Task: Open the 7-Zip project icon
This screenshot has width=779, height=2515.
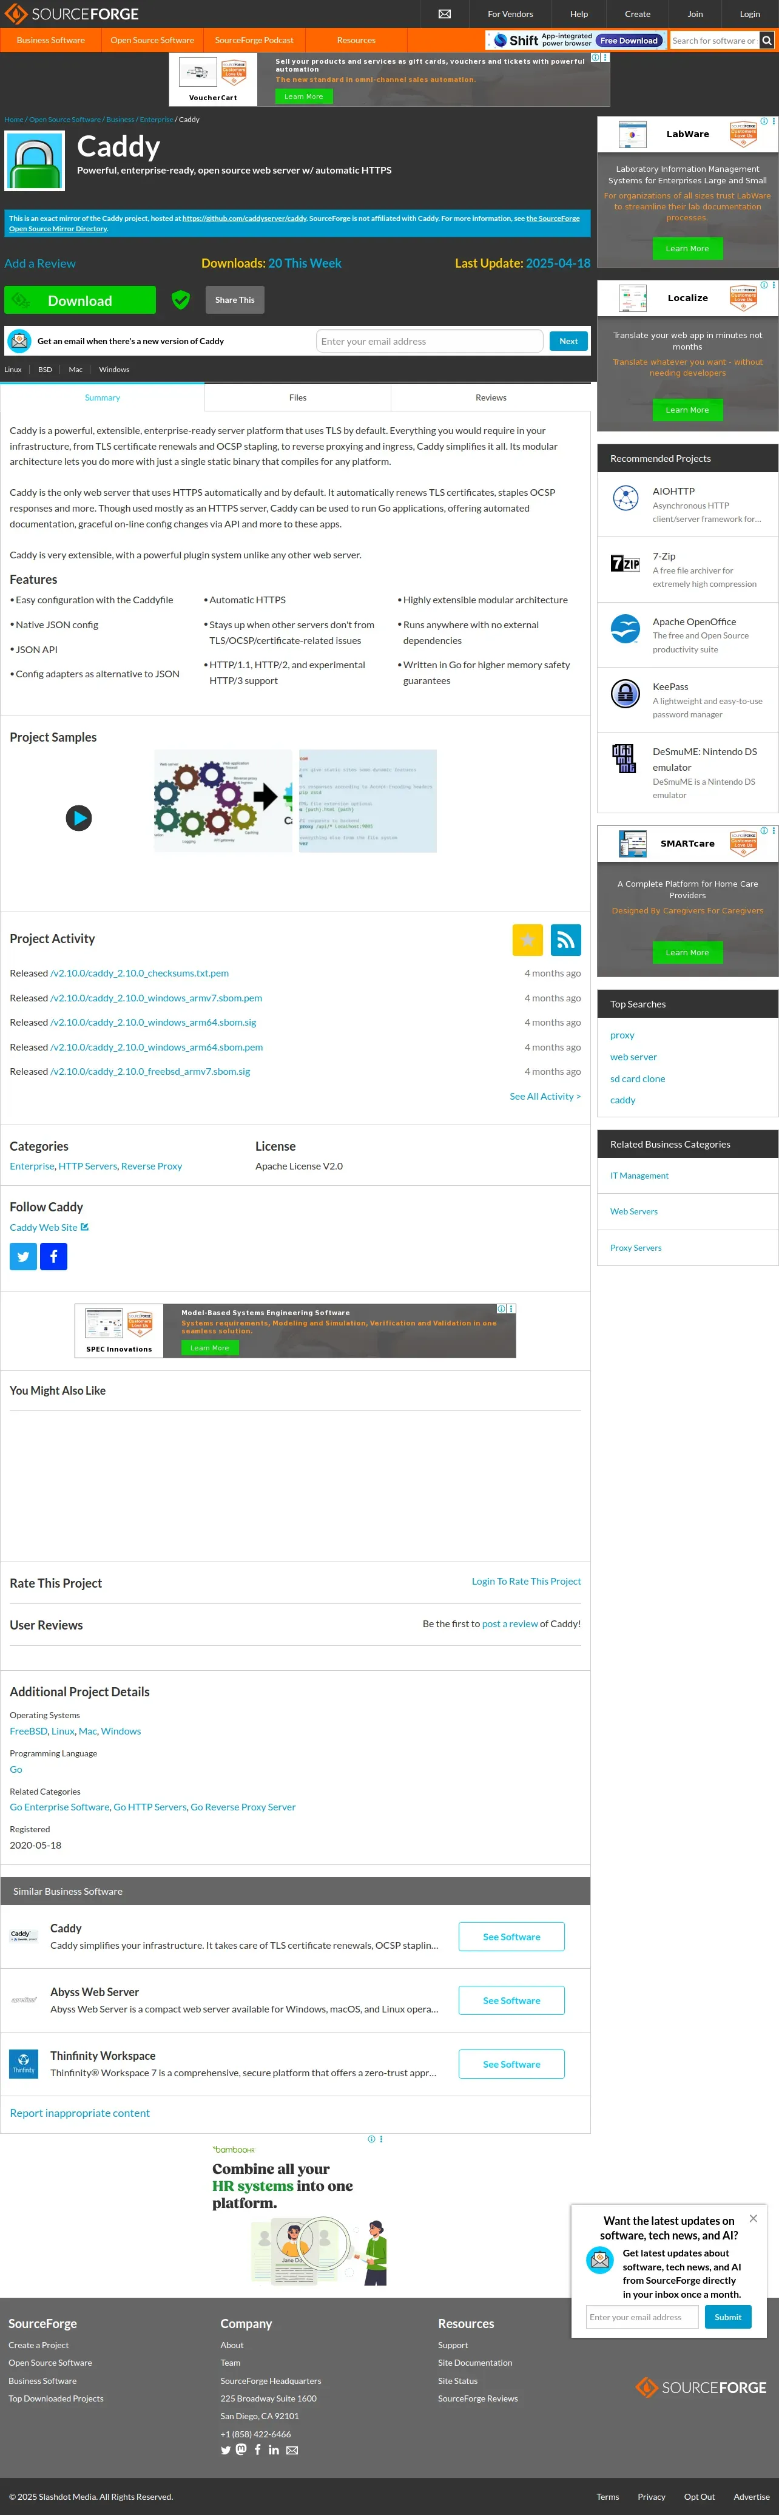Action: pyautogui.click(x=625, y=563)
